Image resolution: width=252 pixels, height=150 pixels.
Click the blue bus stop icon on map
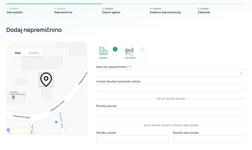coord(56,122)
